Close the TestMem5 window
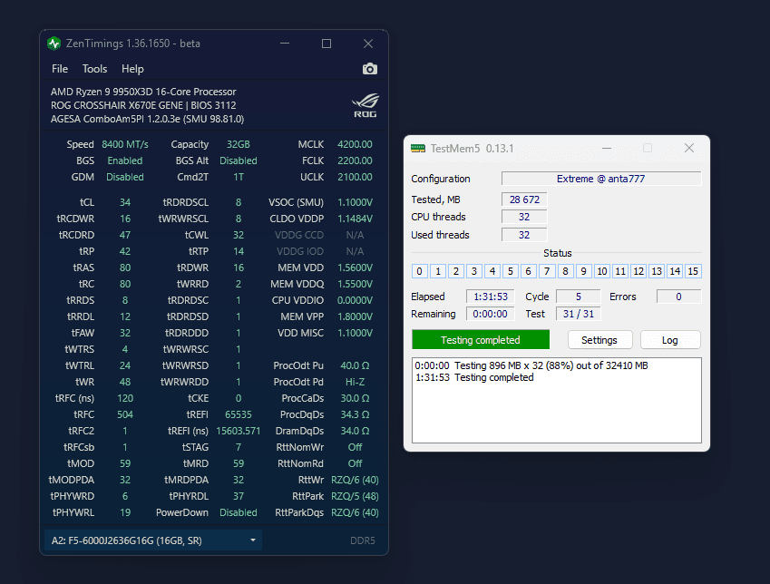The height and width of the screenshot is (584, 770). (x=689, y=148)
